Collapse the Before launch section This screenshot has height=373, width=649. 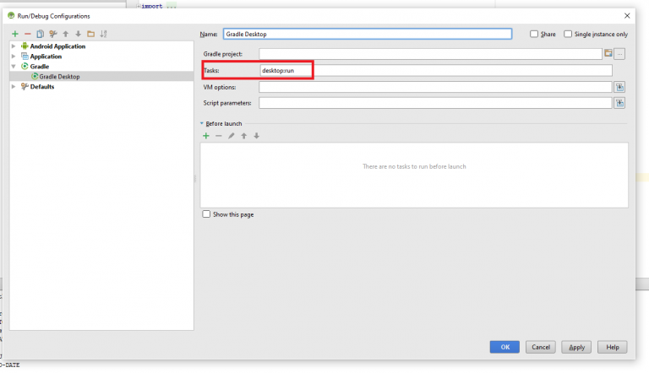coord(202,124)
